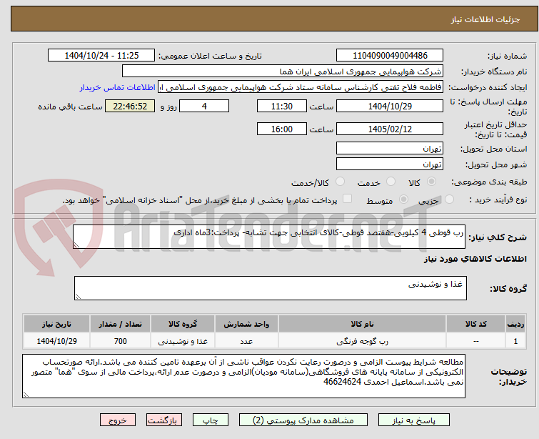Select the کالا/خدمت radio button
Viewport: 539px width, 439px height.
[340, 182]
